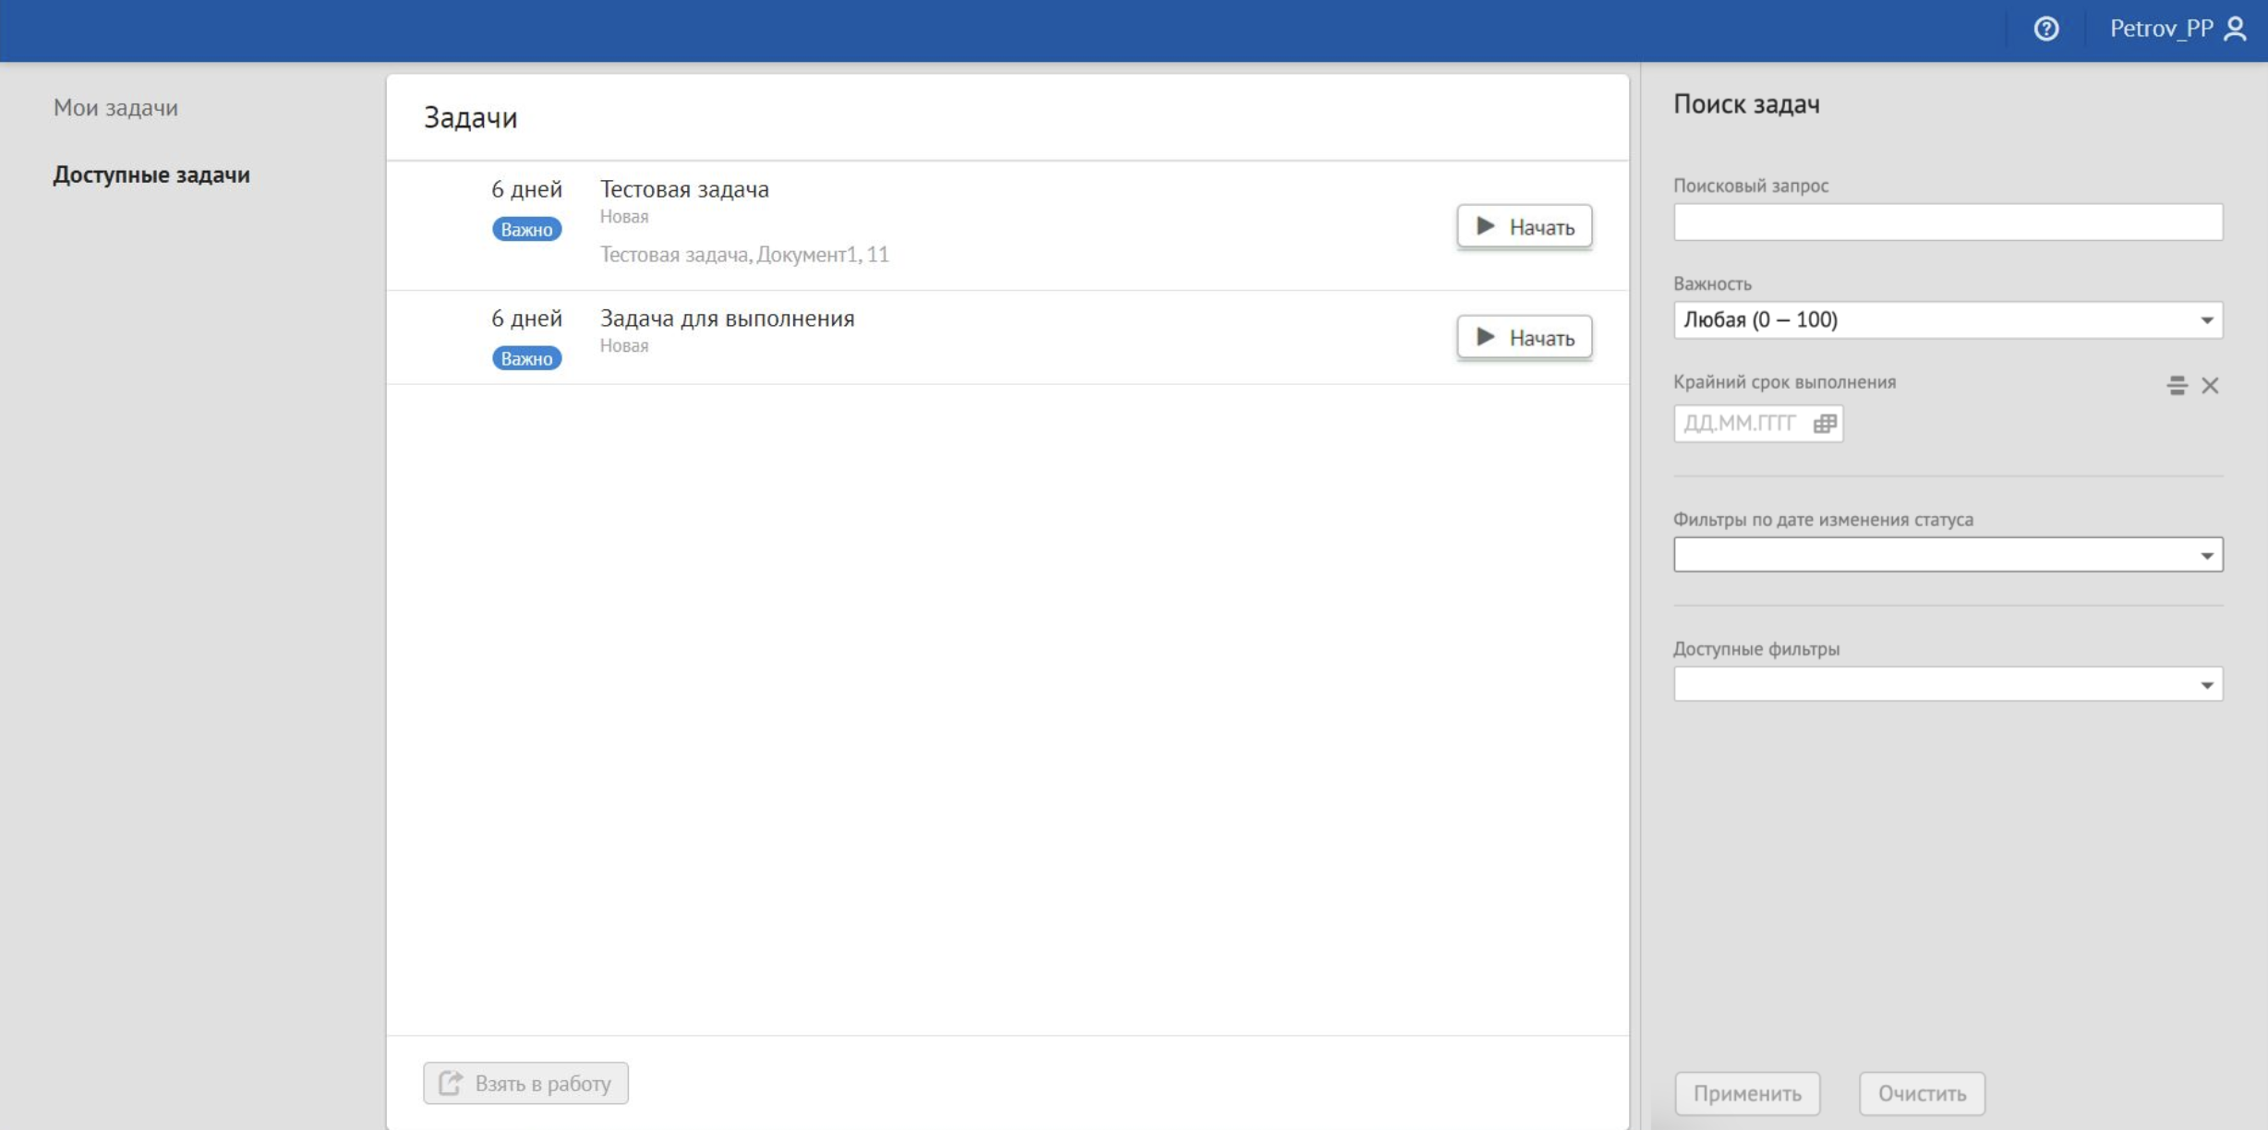Screen dimensions: 2268x1130
Task: Focus the Поисковый запрос search field
Action: coord(1947,222)
